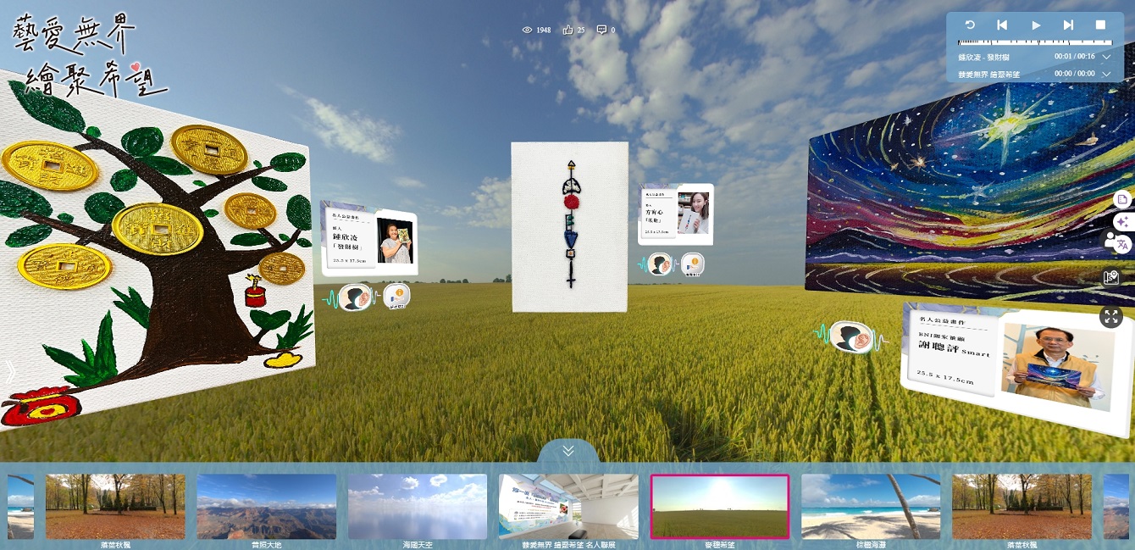Image resolution: width=1135 pixels, height=550 pixels.
Task: Open the floor map guide icon
Action: click(x=1111, y=277)
